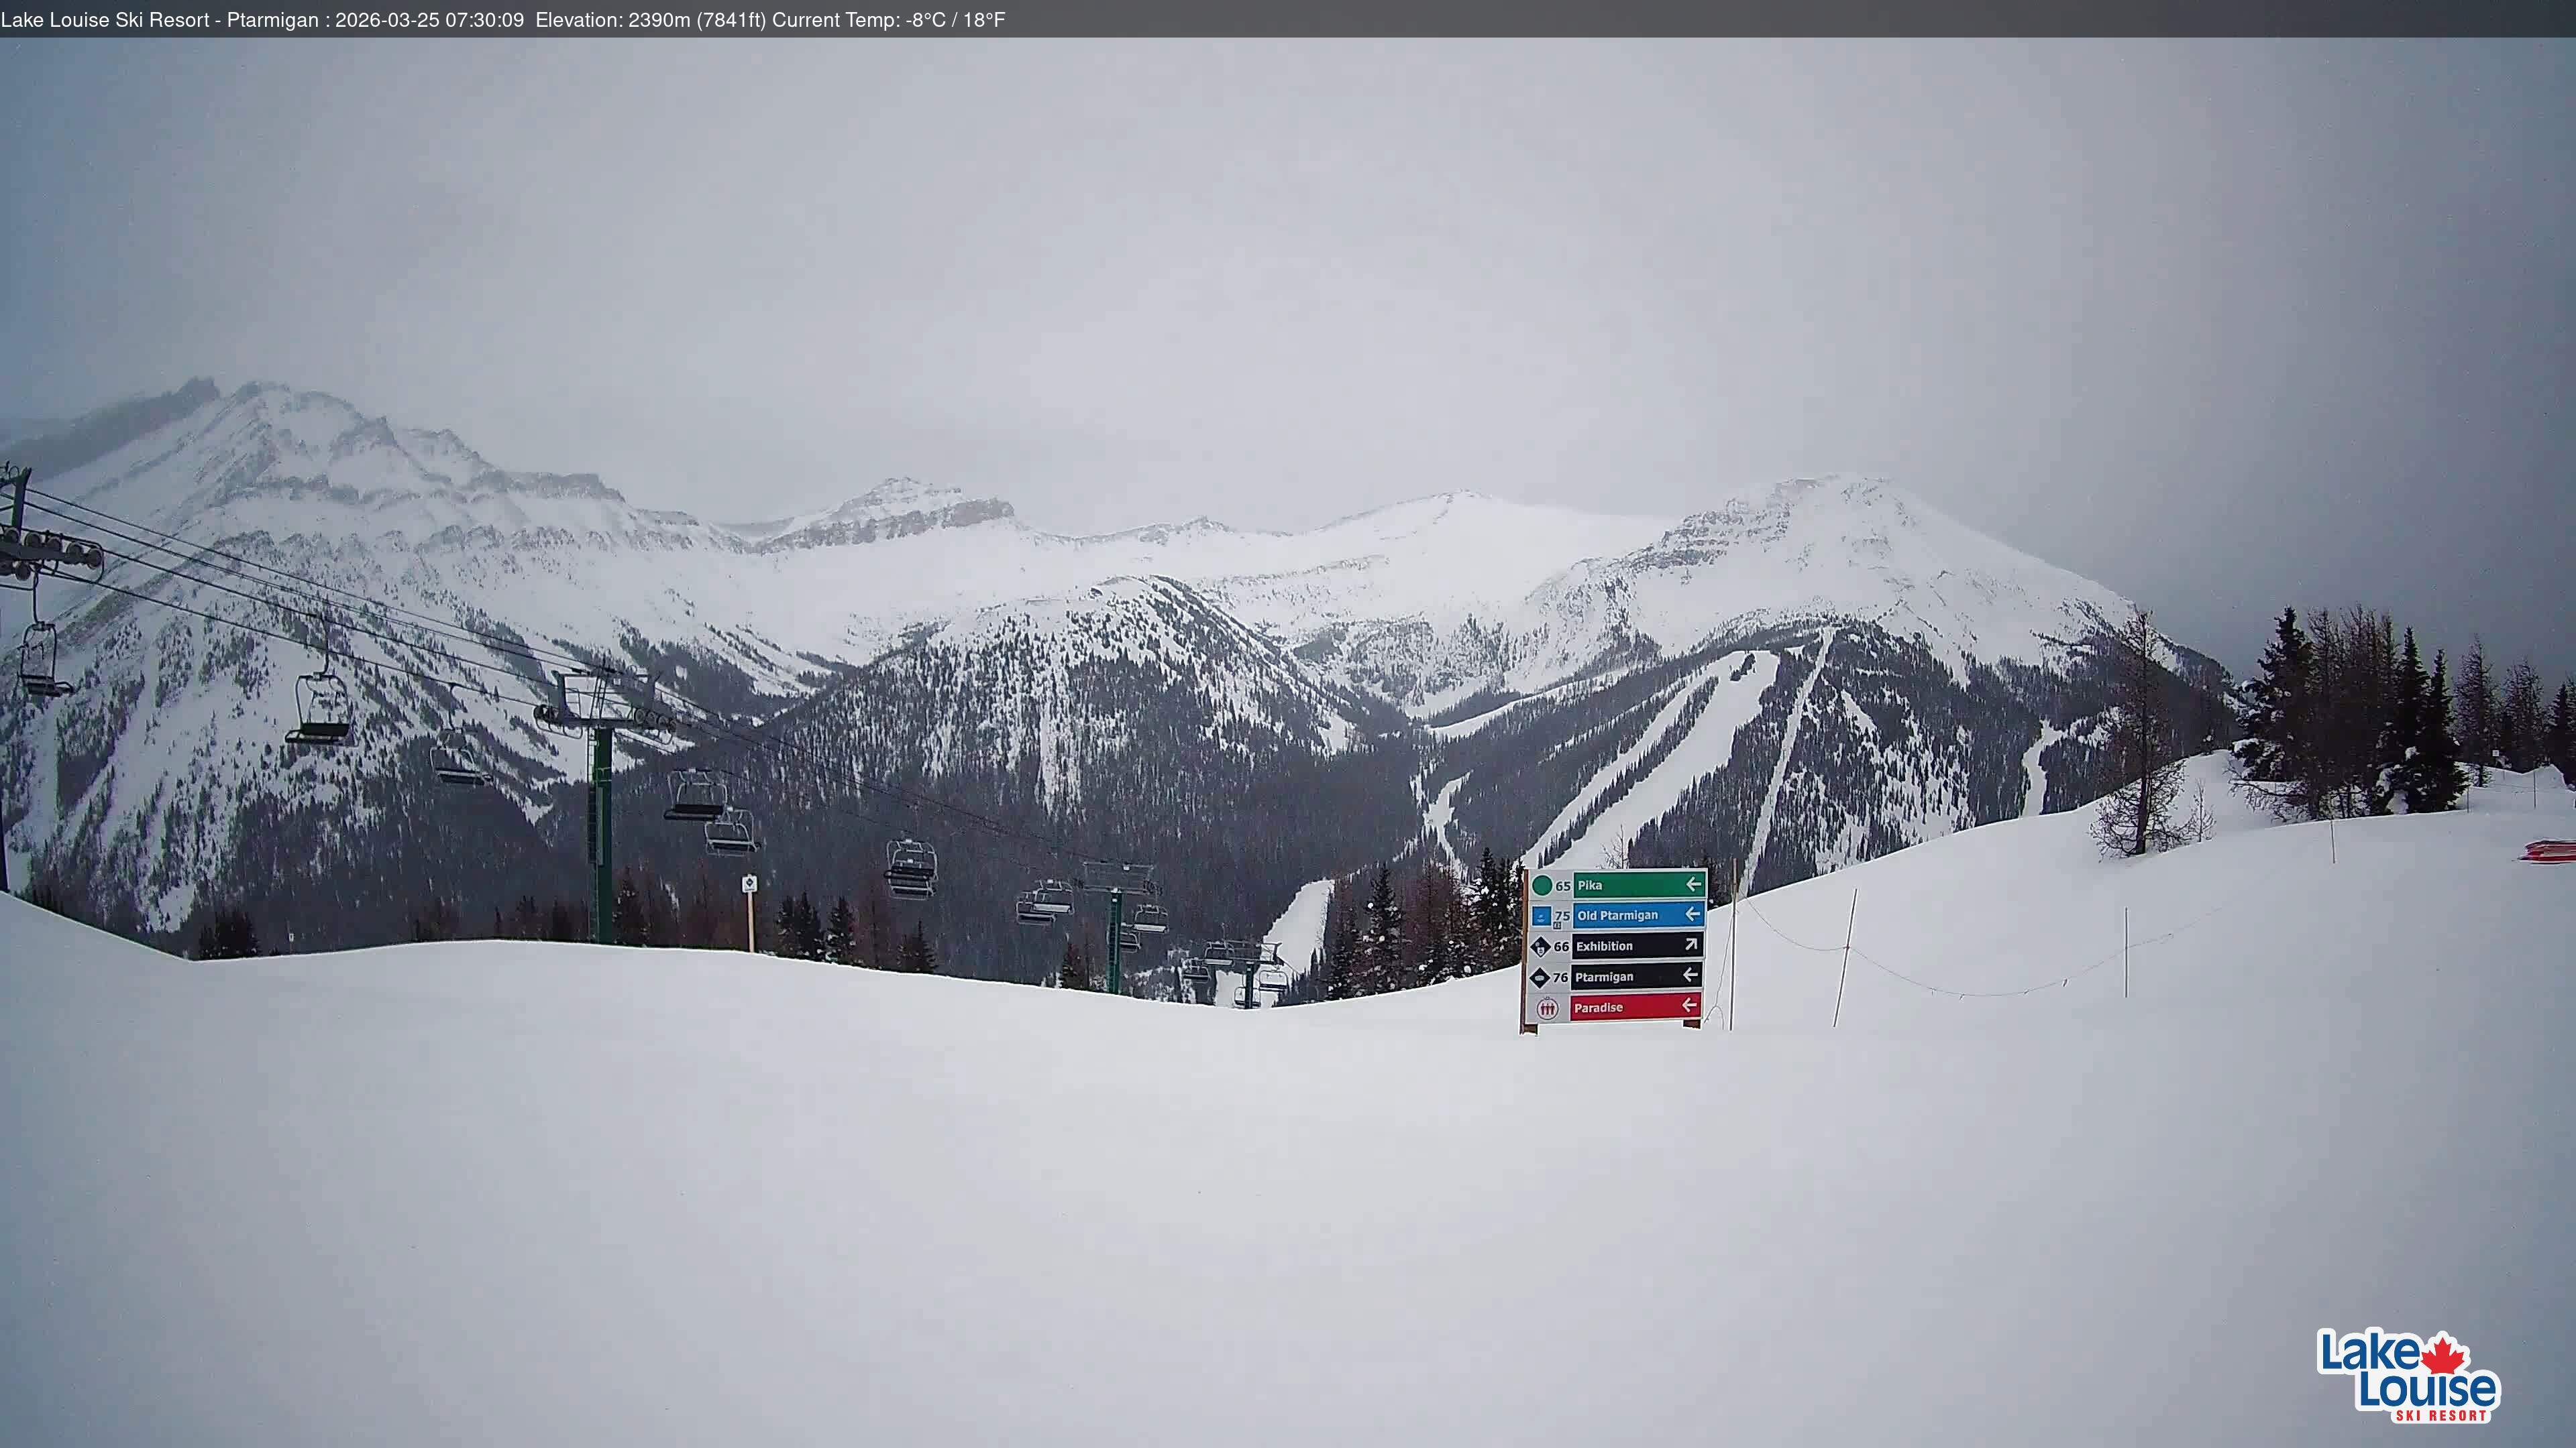Click the webcam timestamp in the header
The height and width of the screenshot is (1448, 2576).
point(429,20)
